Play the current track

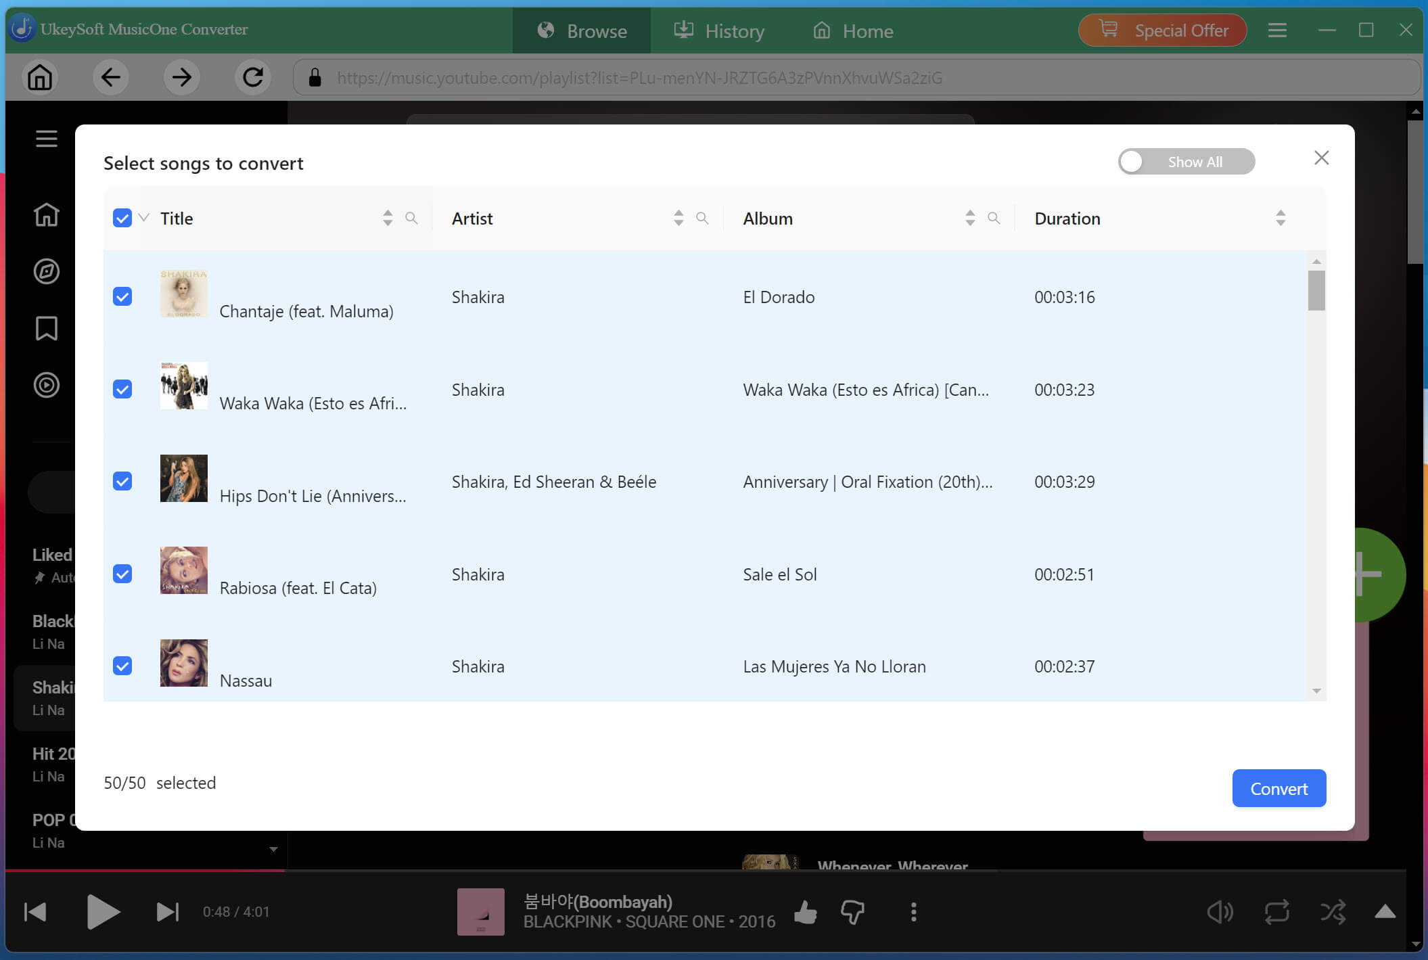click(103, 912)
